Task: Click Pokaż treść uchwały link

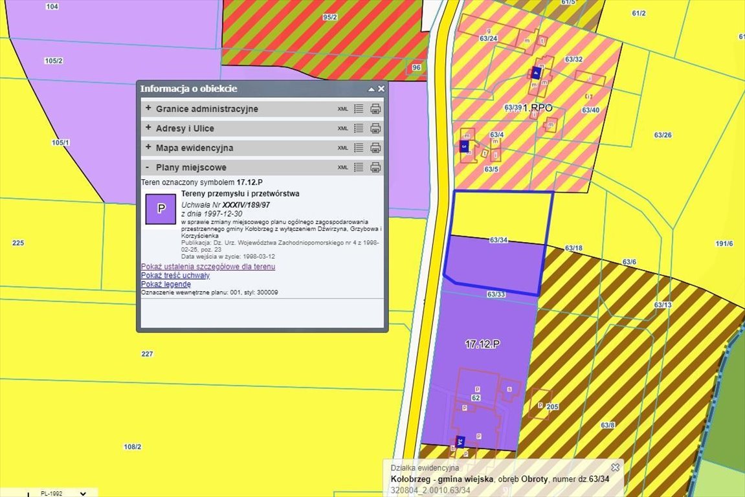Action: [x=175, y=275]
